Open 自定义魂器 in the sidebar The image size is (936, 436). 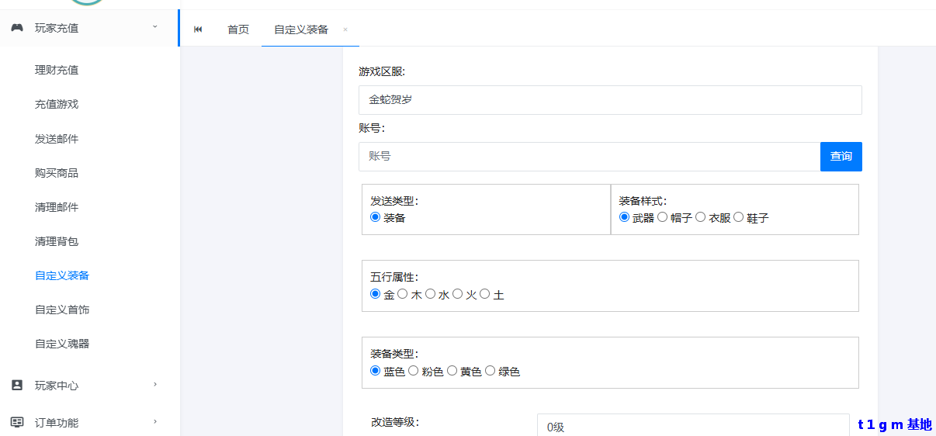tap(62, 344)
